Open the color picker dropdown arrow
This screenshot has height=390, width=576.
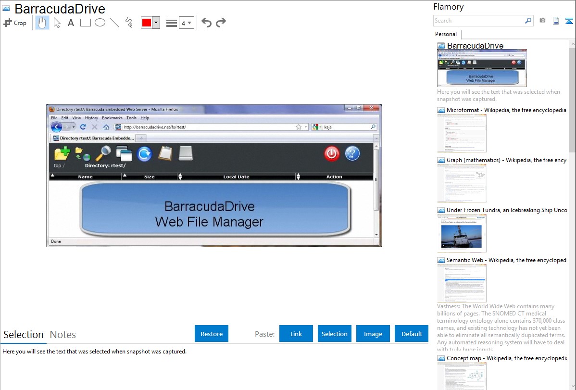click(156, 23)
